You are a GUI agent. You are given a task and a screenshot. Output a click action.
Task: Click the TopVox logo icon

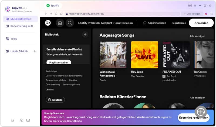8,9
